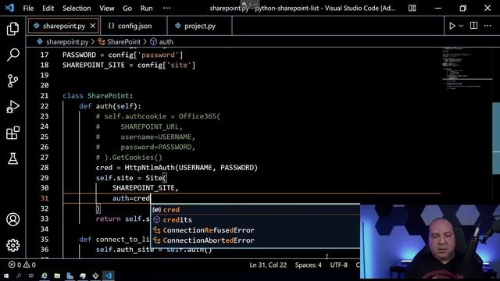Show more menus via title bar ellipsis
500x281 pixels.
pos(166,9)
